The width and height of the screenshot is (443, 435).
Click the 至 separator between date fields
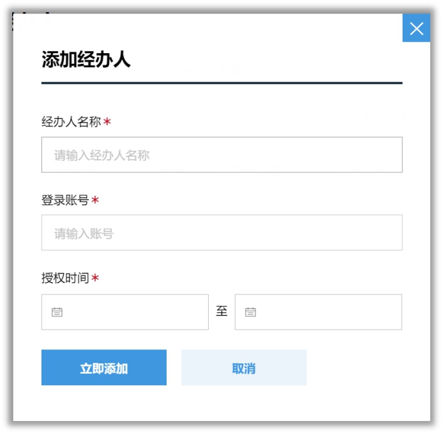[221, 312]
